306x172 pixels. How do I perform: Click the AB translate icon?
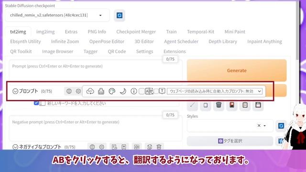click(x=149, y=91)
